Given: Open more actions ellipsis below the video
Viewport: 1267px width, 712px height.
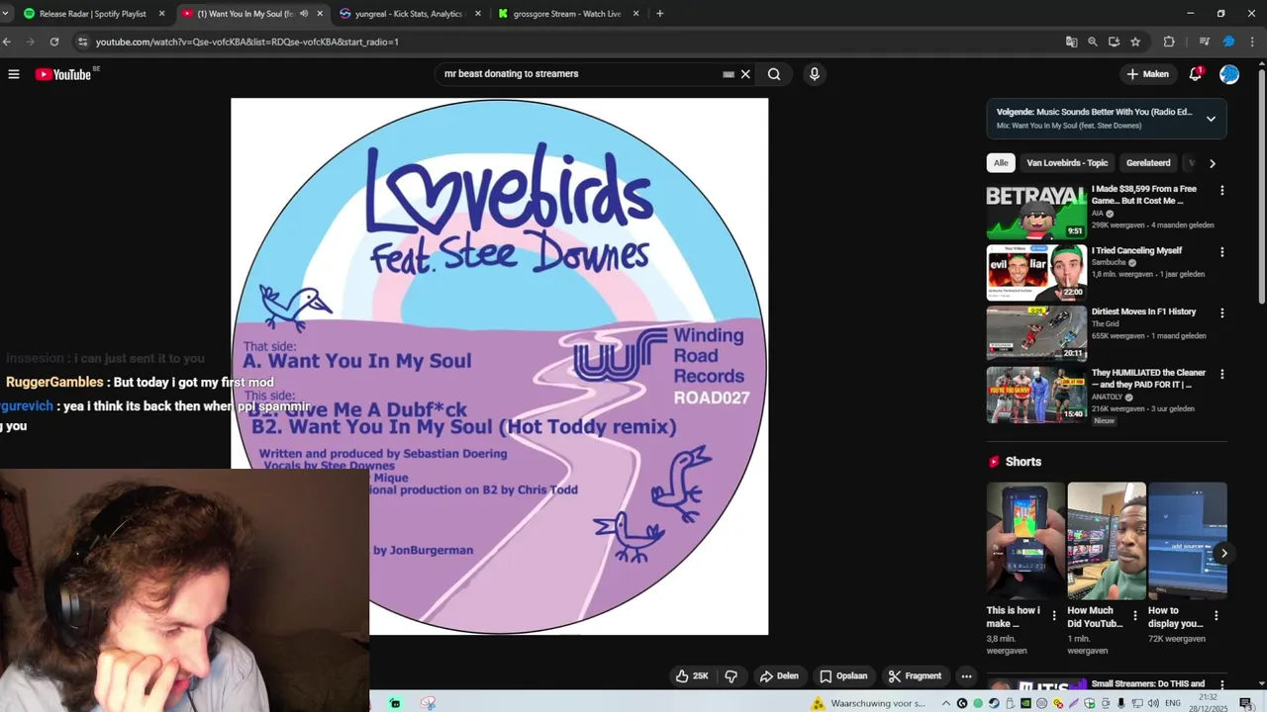Looking at the screenshot, I should tap(967, 676).
